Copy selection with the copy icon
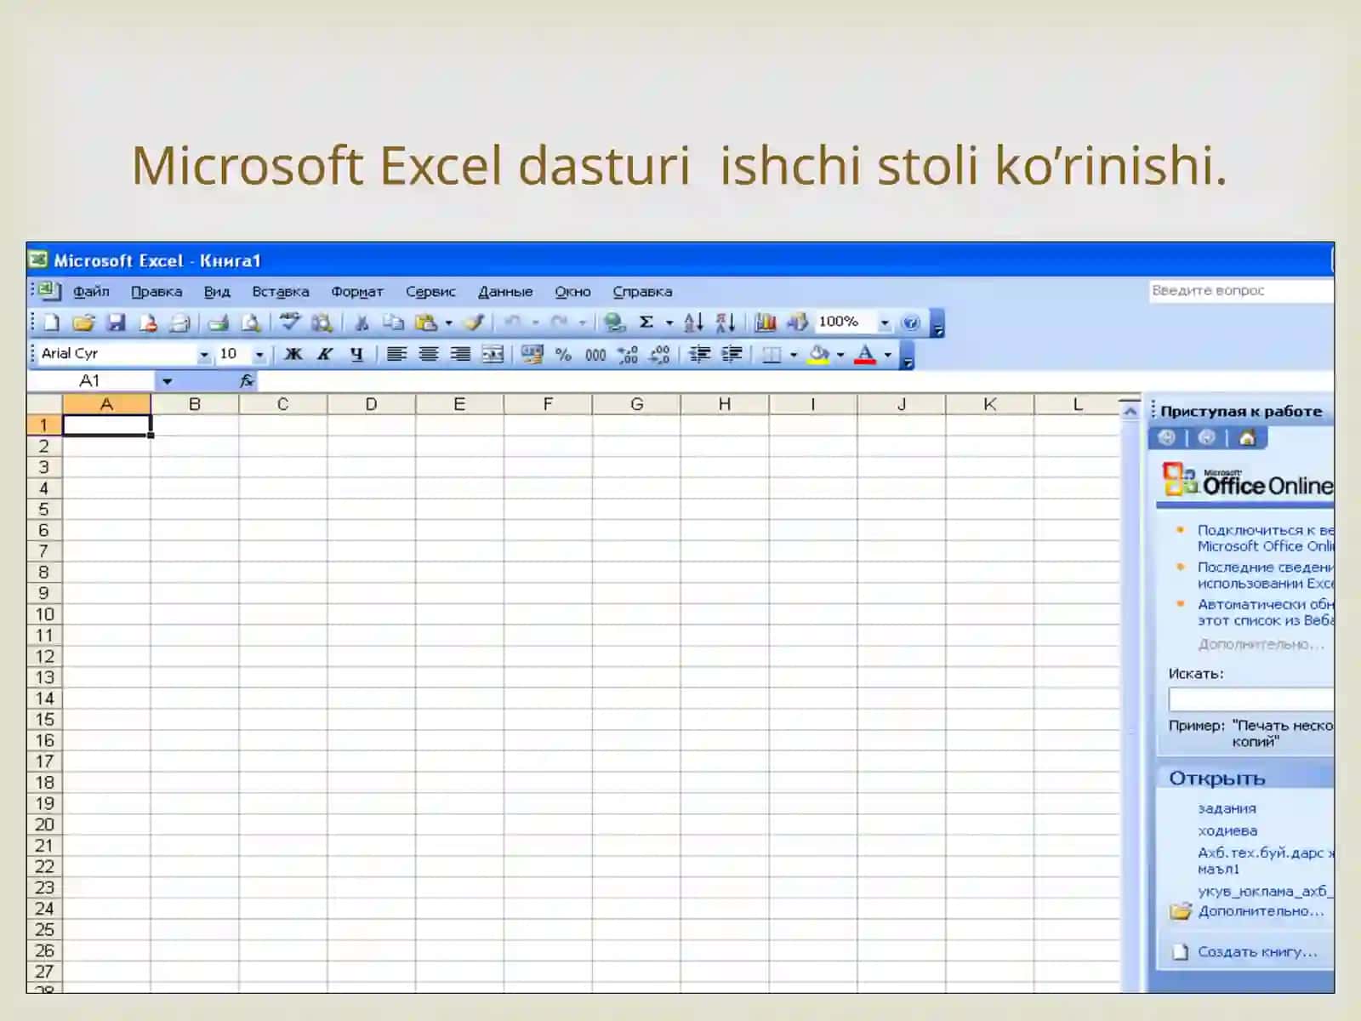Image resolution: width=1361 pixels, height=1021 pixels. 393,322
